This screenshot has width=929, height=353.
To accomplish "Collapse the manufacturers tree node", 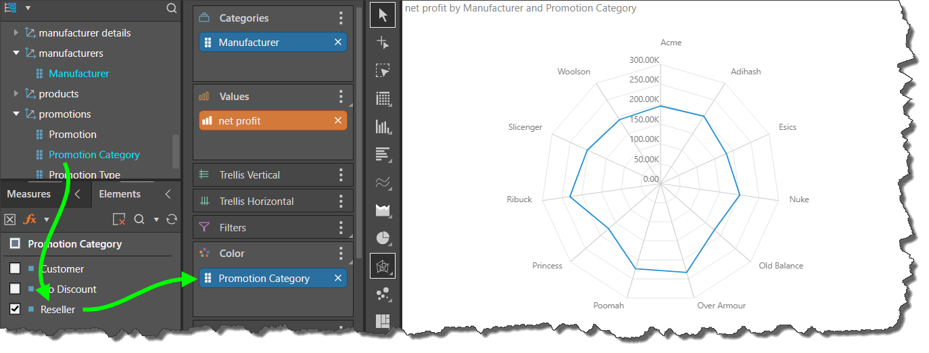I will (16, 53).
